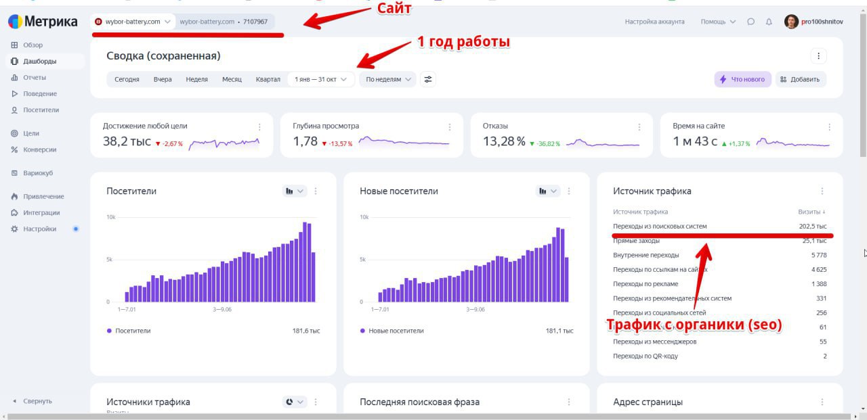Open the Отчеты sidebar item
The height and width of the screenshot is (420, 867).
pyautogui.click(x=34, y=77)
